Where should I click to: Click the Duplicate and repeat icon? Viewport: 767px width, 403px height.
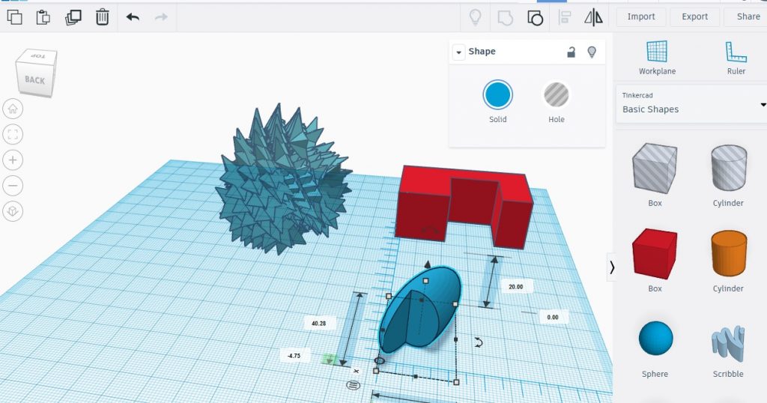tap(73, 17)
